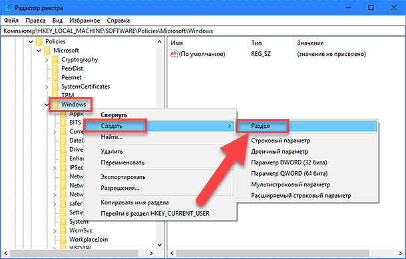
Task: Click the Microsoft folder icon
Action: (47, 50)
